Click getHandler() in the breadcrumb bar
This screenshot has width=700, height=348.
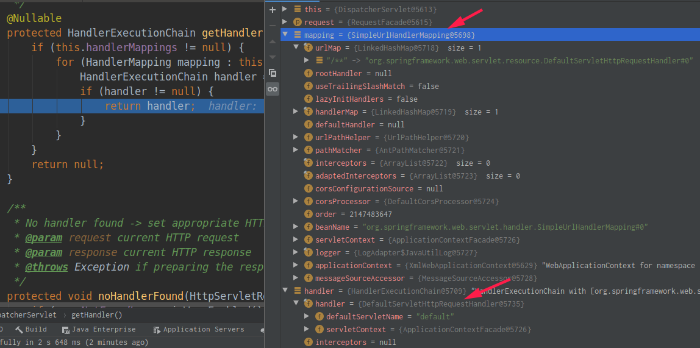(x=96, y=315)
